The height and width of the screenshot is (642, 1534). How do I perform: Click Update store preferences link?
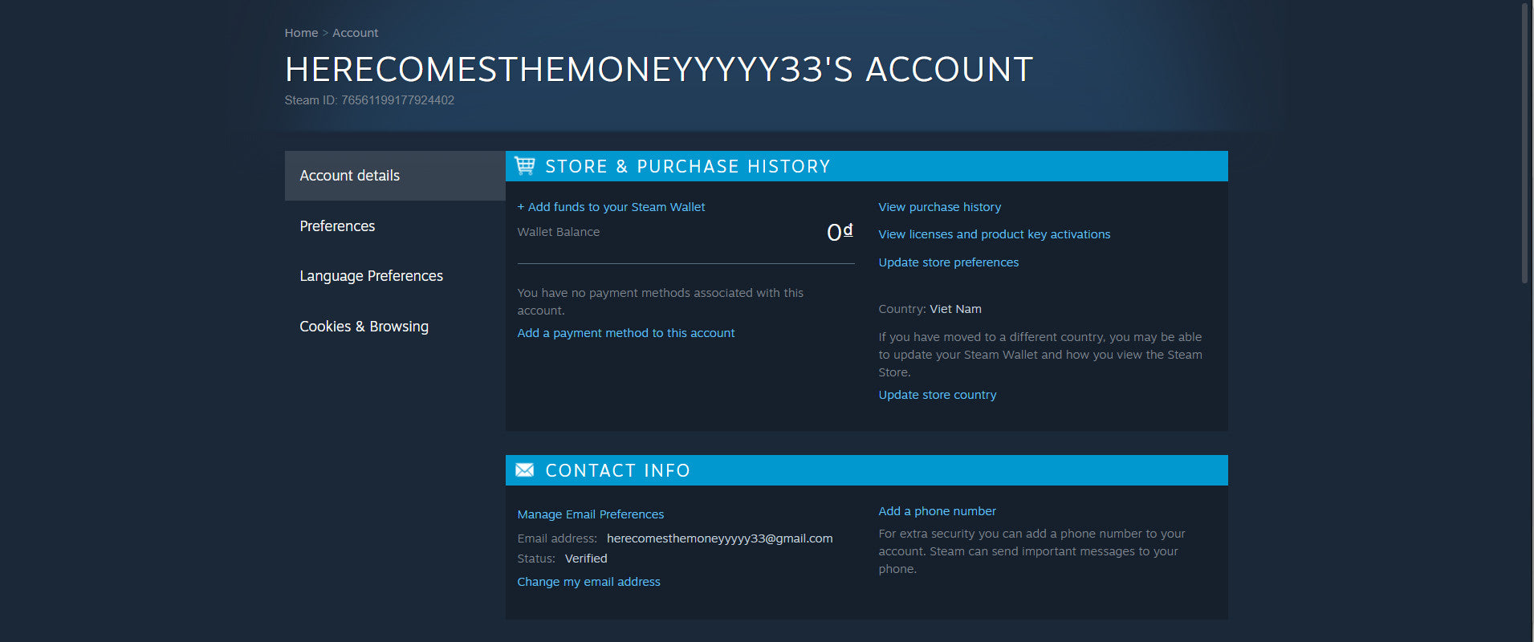[x=948, y=262]
